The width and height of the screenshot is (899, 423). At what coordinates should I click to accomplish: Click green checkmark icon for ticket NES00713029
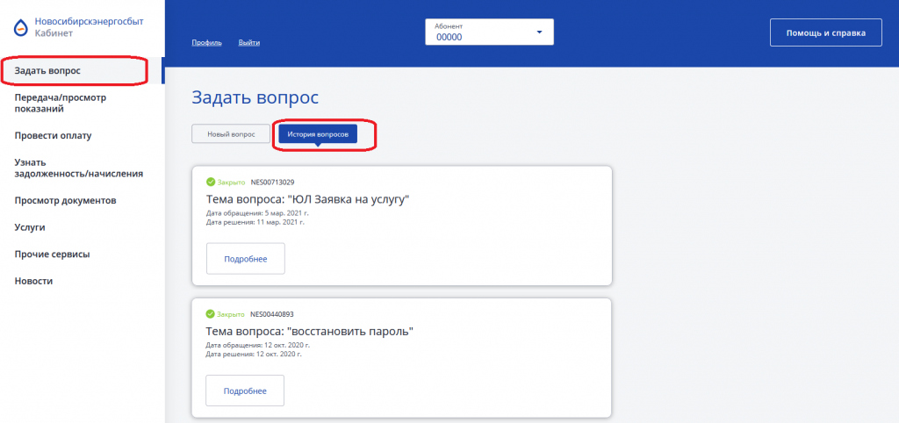(x=211, y=183)
